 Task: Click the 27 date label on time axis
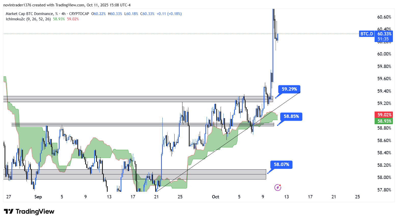pos(9,197)
